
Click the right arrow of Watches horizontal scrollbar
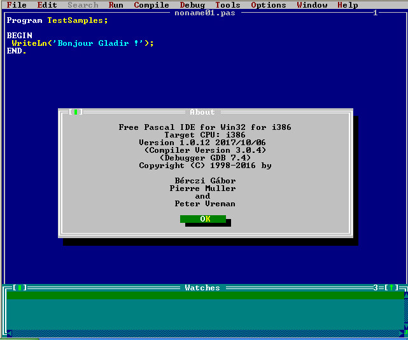click(401, 333)
